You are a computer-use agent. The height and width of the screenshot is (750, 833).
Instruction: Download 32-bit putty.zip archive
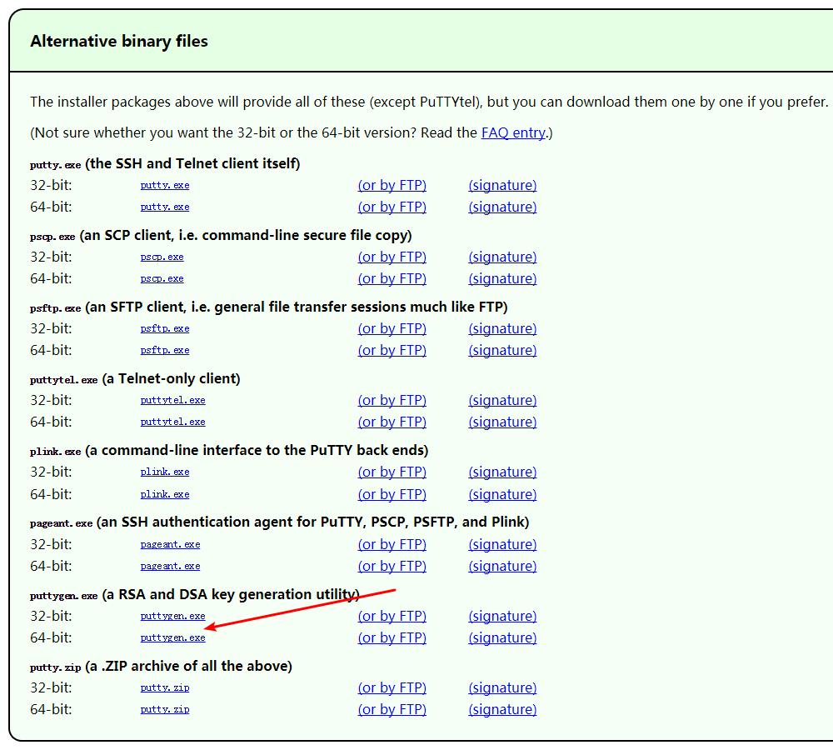[165, 688]
